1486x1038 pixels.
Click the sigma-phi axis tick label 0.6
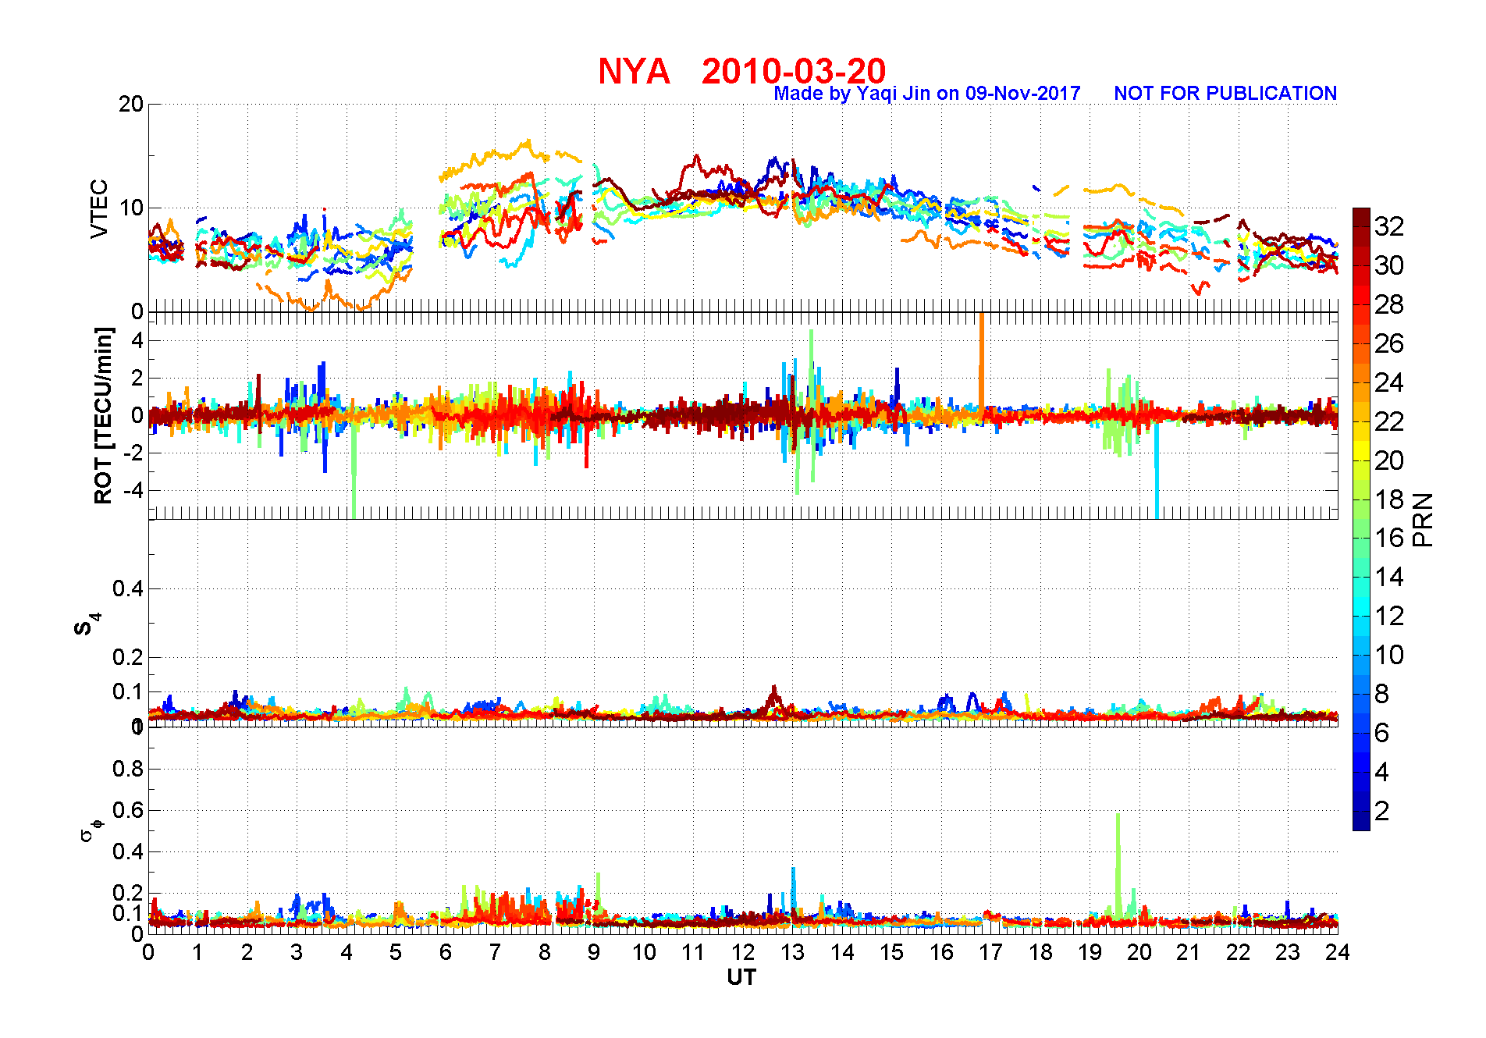coord(128,810)
